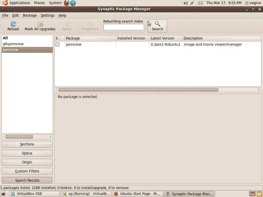
Task: Sort by the Package column header
Action: [90, 38]
